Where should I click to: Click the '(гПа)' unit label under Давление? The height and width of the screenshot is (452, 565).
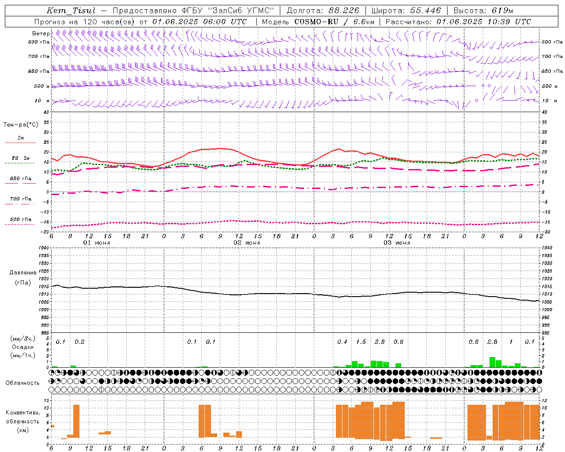[x=23, y=282]
